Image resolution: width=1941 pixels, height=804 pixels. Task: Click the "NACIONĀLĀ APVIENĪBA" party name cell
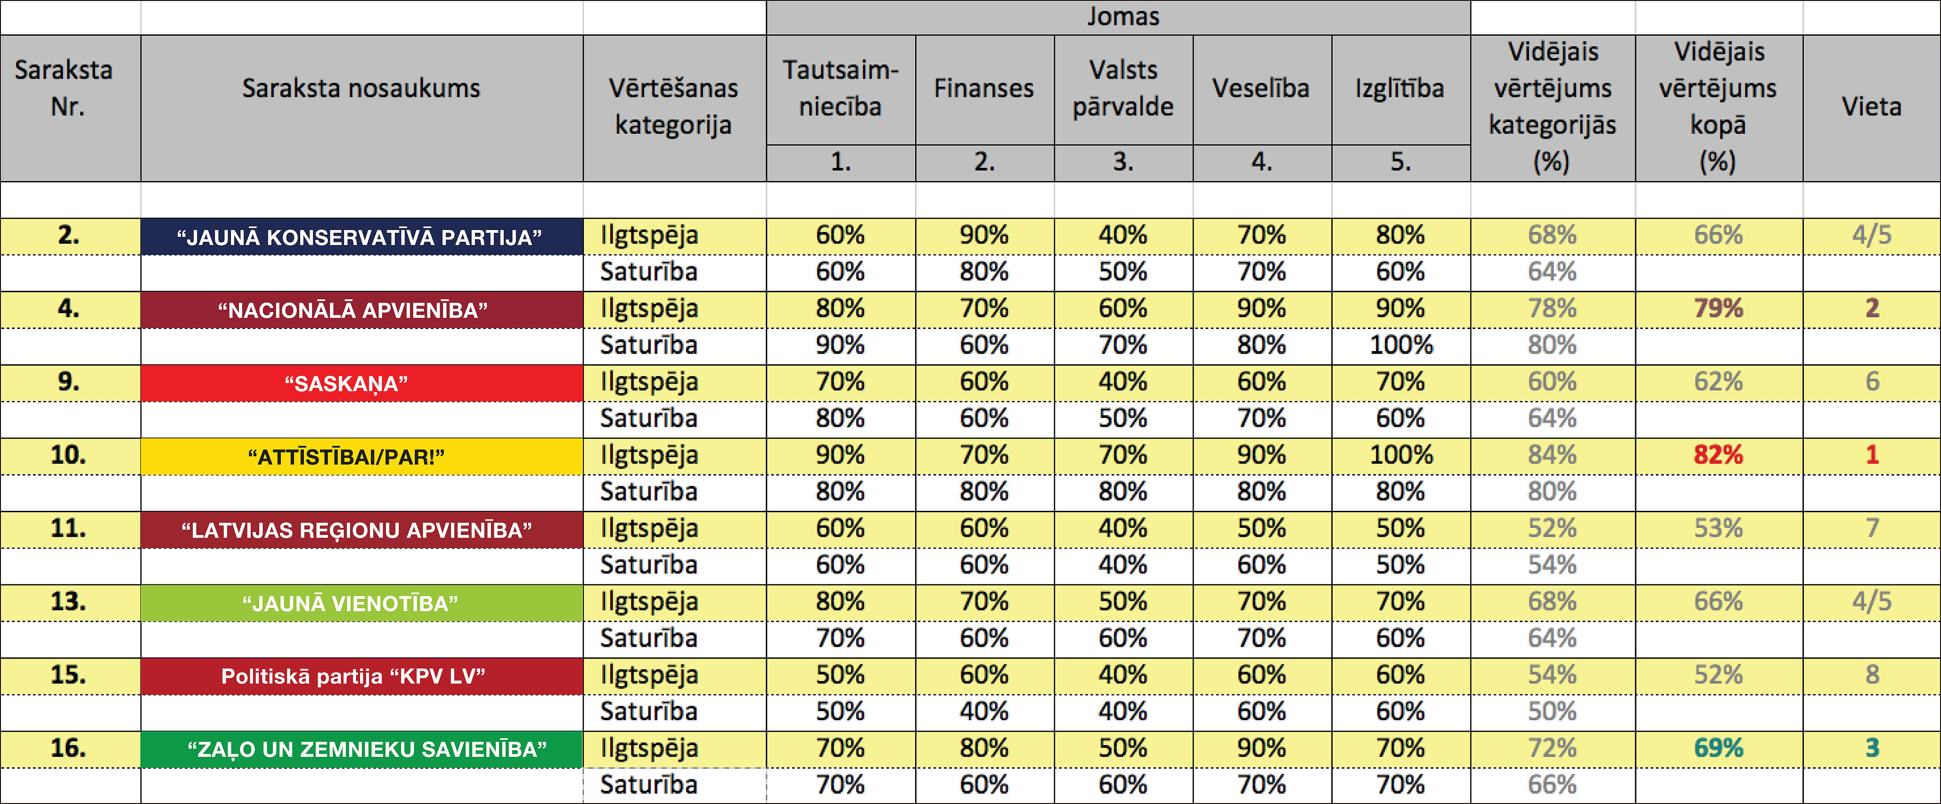(x=362, y=310)
